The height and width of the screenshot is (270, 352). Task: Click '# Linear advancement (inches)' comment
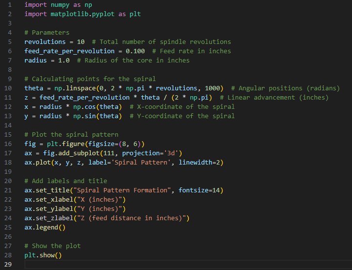[274, 98]
